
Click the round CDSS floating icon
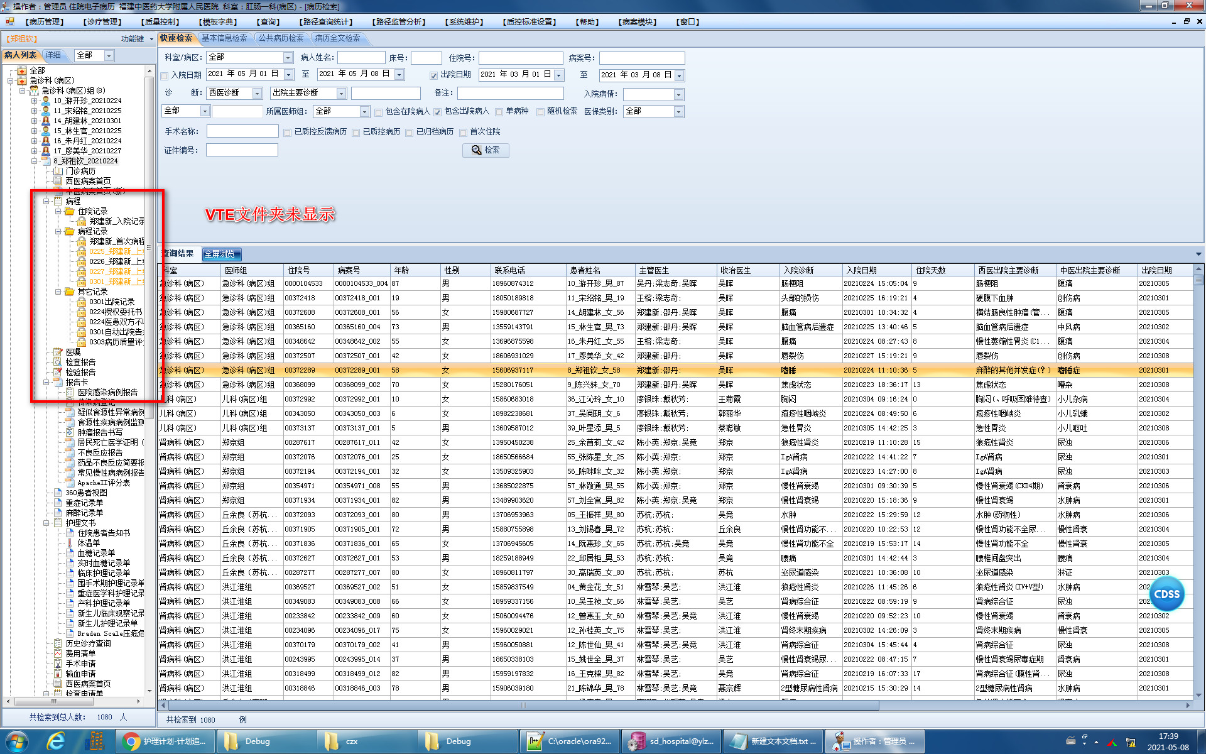pos(1166,594)
